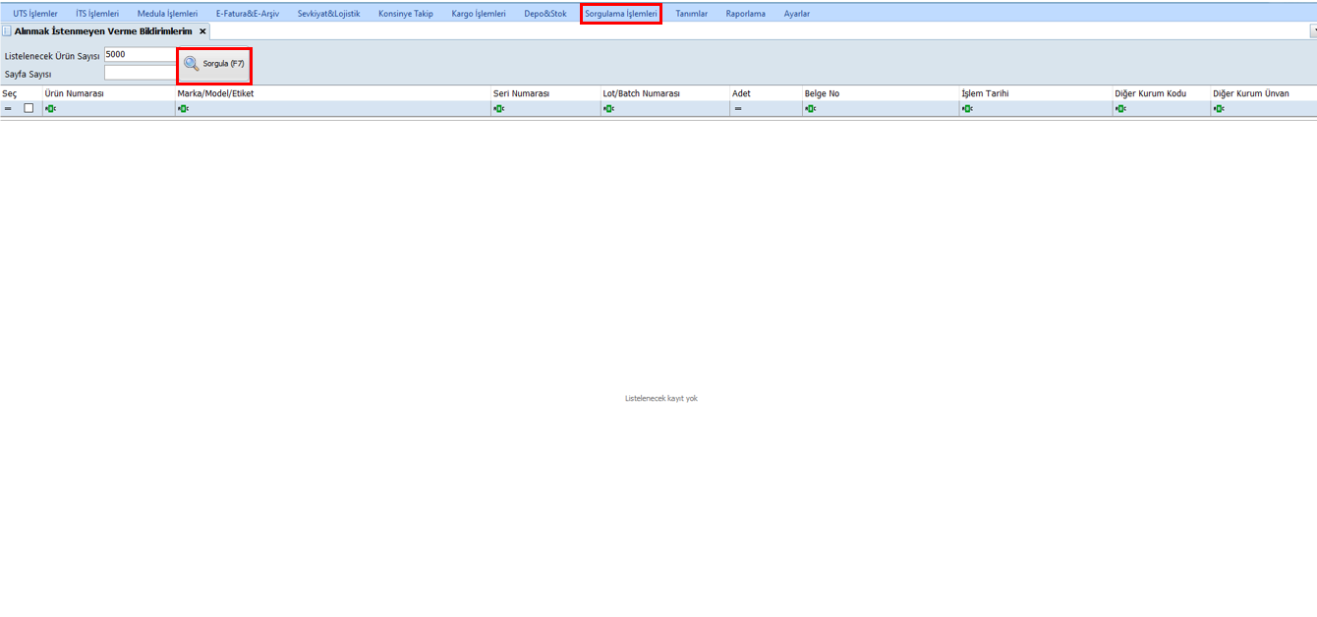Click the Sayfa Sayısı input field
The image size is (1317, 617).
point(141,73)
